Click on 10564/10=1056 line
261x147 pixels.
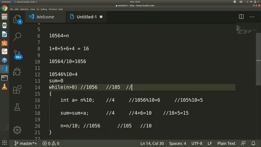pos(67,61)
